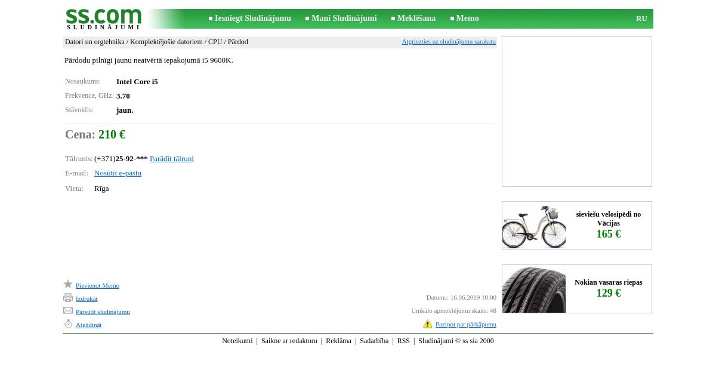Click the price 210 € text
Screen dimensions: 716x376
click(x=112, y=135)
